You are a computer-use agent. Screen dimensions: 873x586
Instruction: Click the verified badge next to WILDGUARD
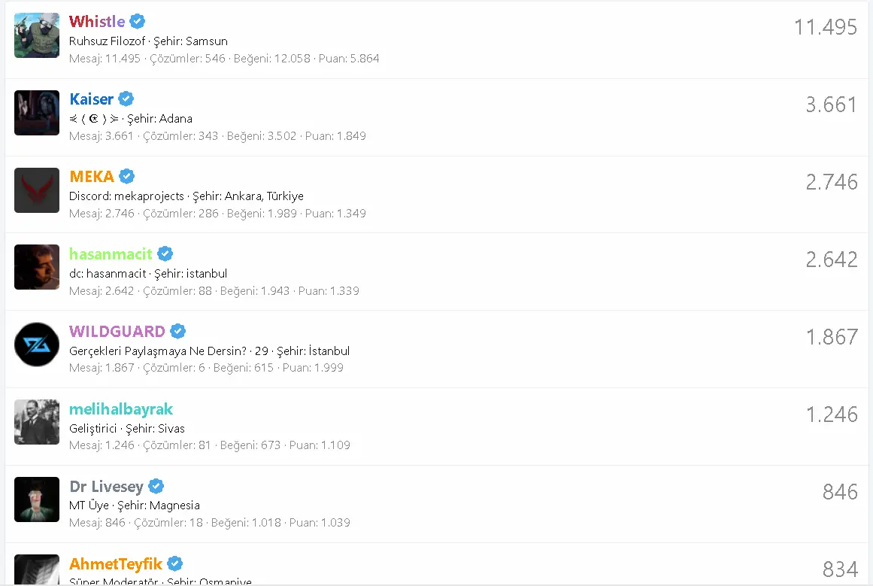[178, 331]
